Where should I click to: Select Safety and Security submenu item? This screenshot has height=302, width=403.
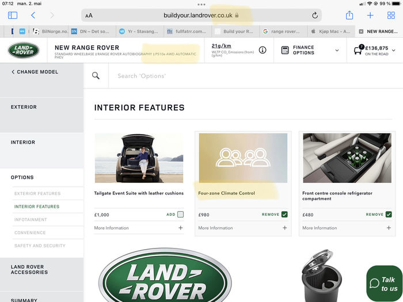point(40,246)
